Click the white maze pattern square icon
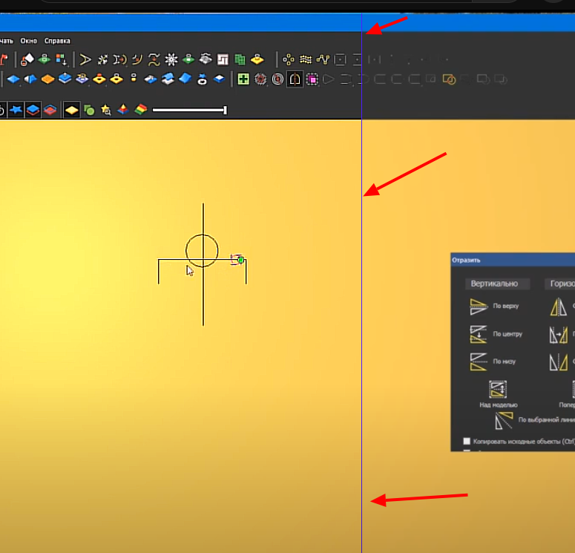This screenshot has width=575, height=553. click(x=223, y=59)
